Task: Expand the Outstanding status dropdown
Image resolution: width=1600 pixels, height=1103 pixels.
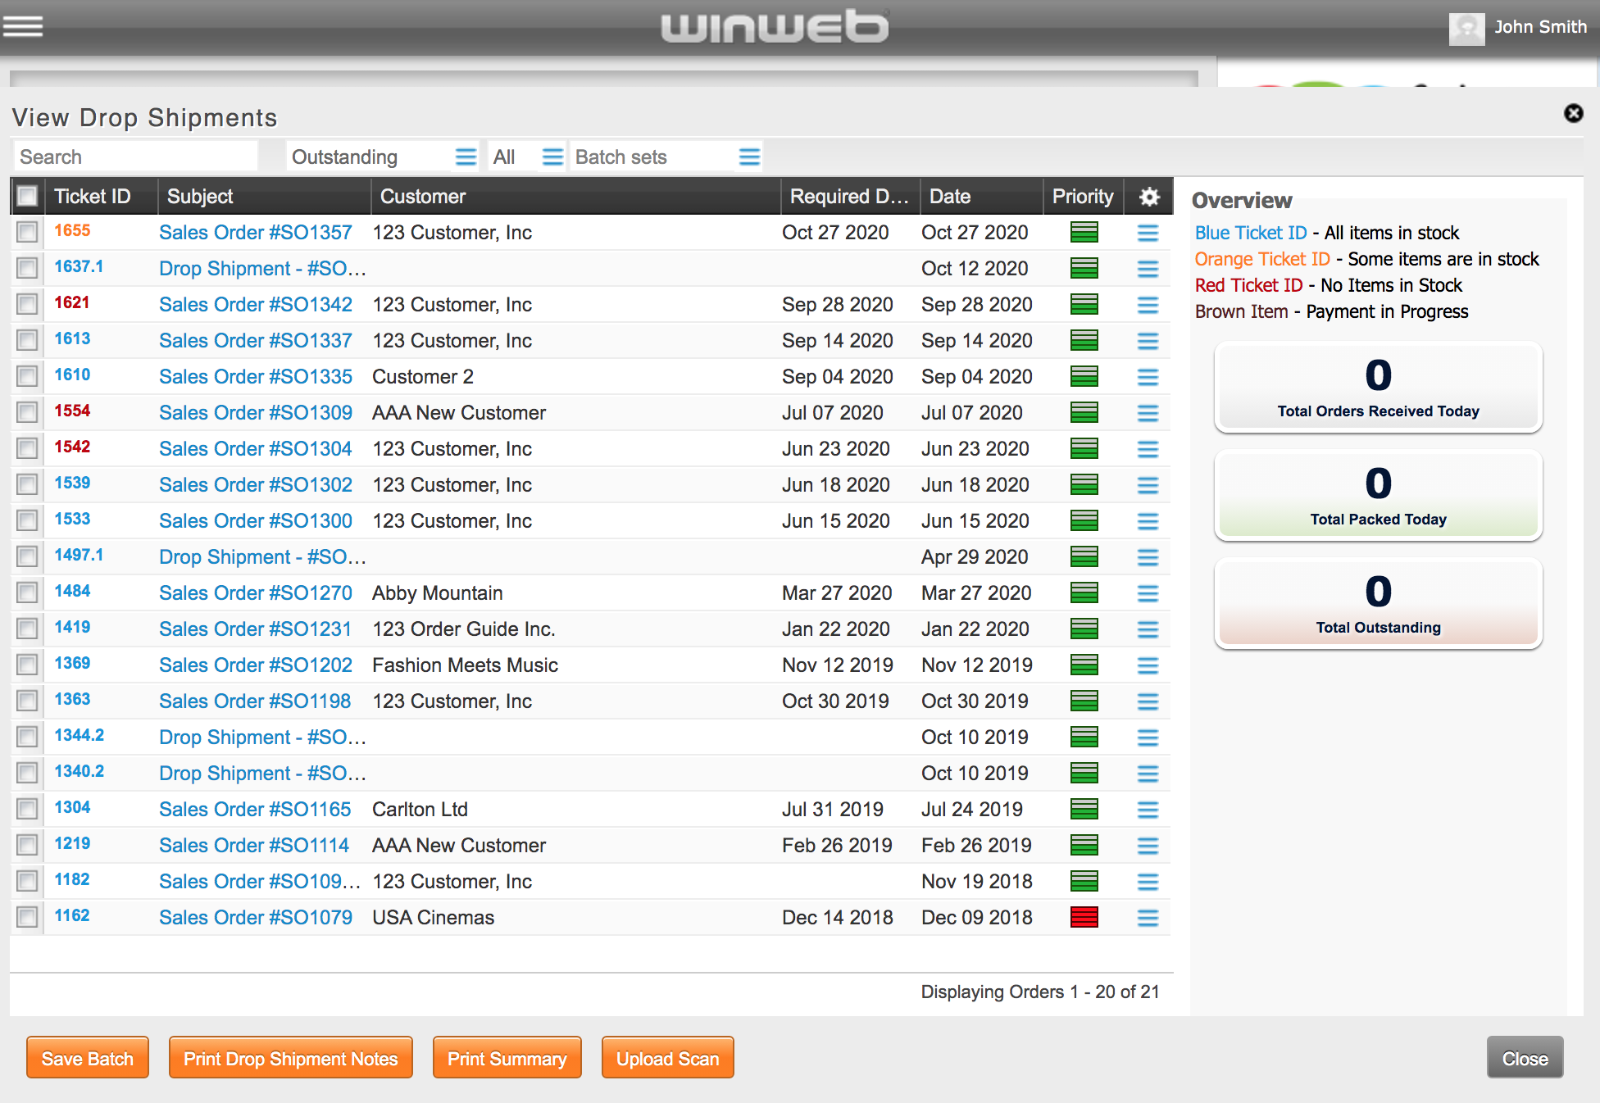Action: pyautogui.click(x=466, y=157)
